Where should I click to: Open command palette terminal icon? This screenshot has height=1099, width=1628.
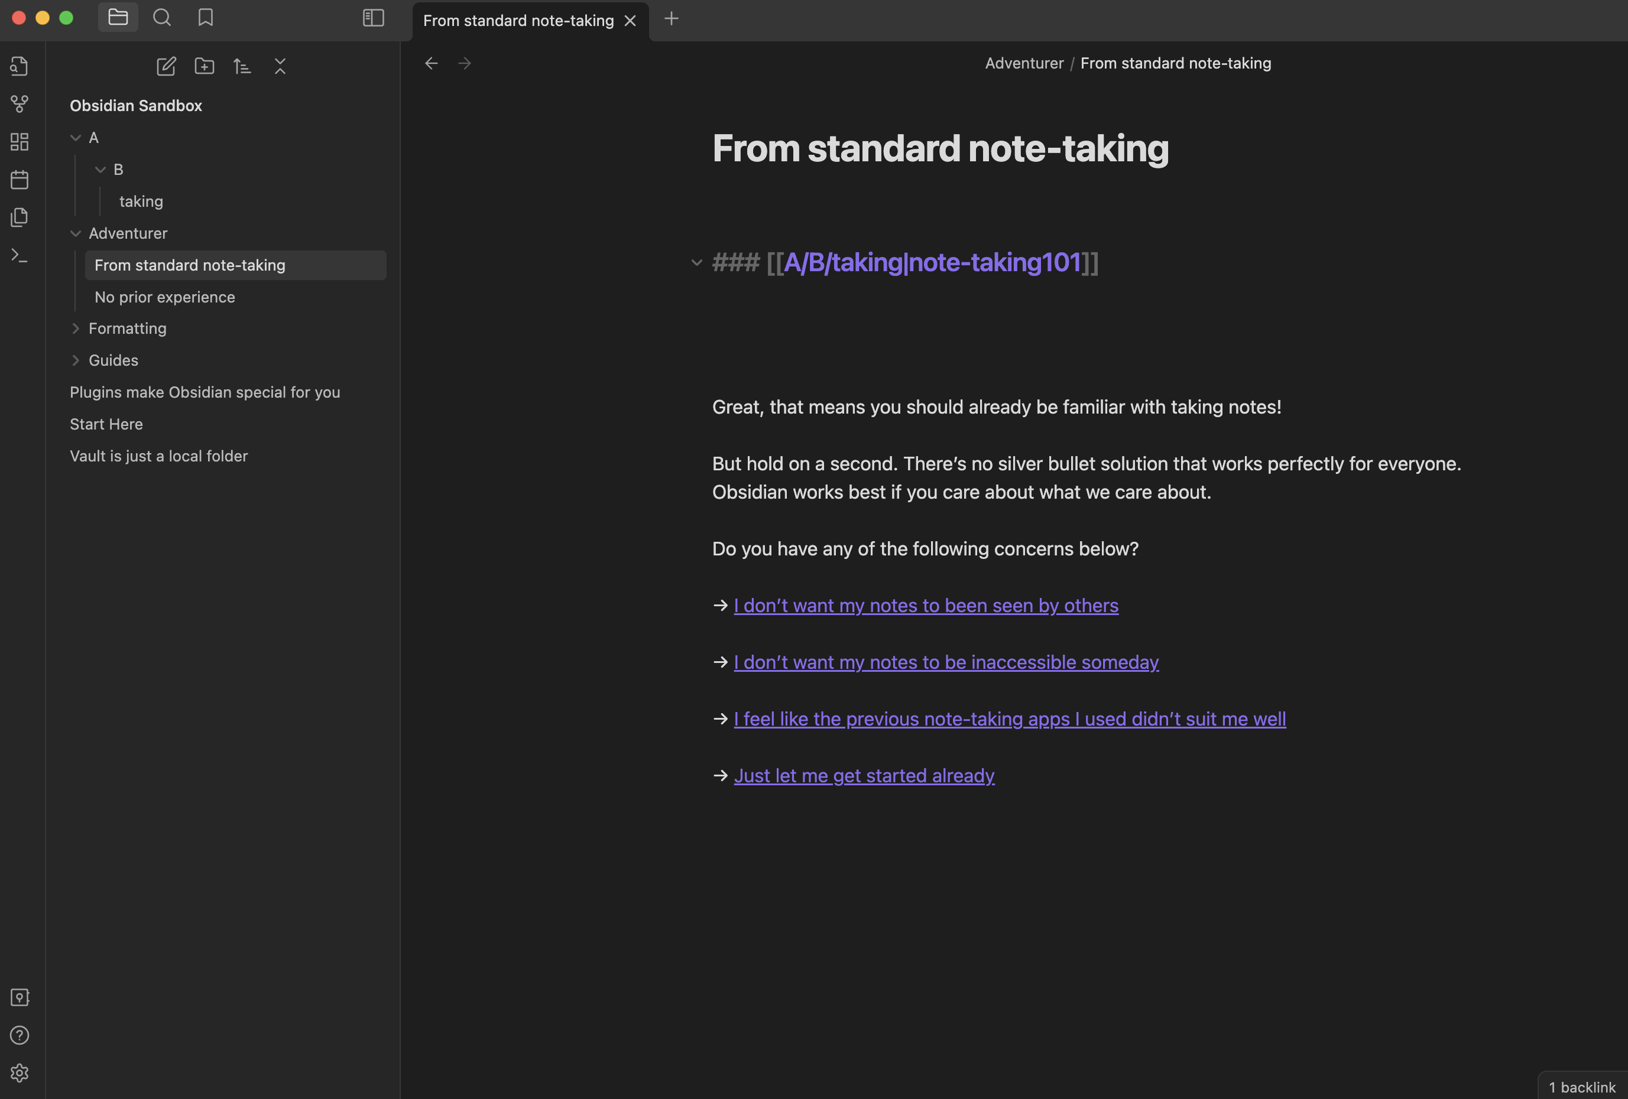coord(20,255)
